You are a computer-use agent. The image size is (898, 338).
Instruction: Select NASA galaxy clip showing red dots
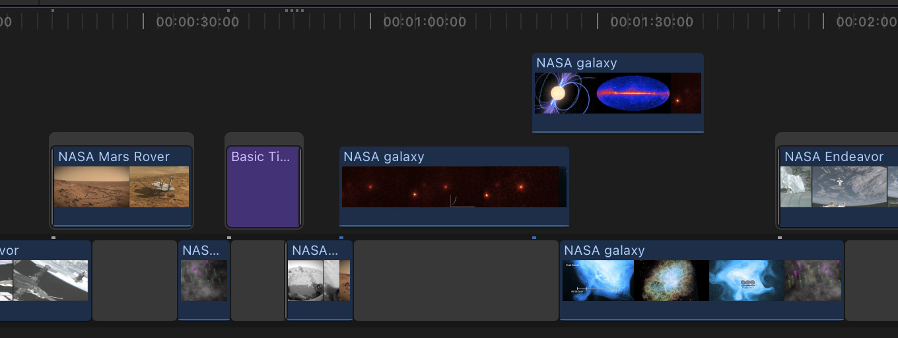click(454, 187)
